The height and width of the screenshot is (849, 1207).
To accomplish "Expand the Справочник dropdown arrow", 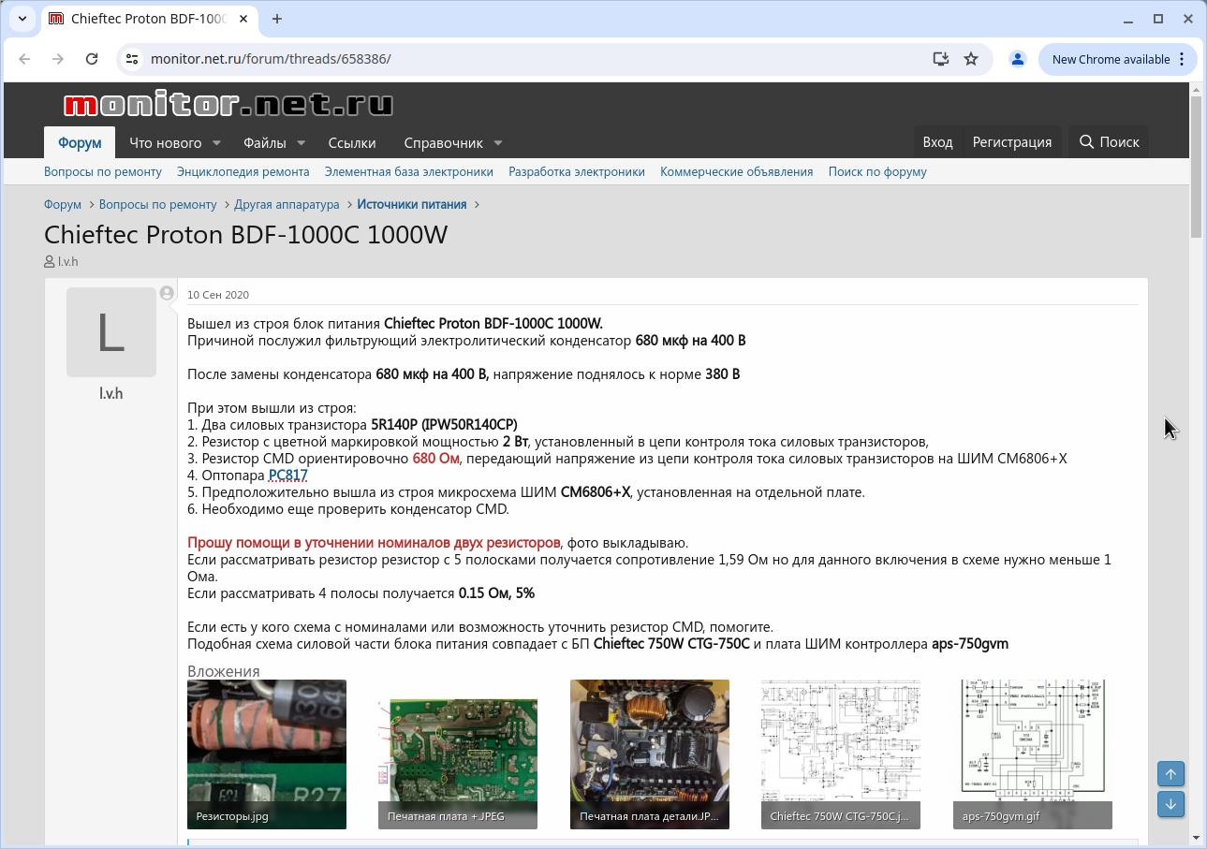I will 498,142.
